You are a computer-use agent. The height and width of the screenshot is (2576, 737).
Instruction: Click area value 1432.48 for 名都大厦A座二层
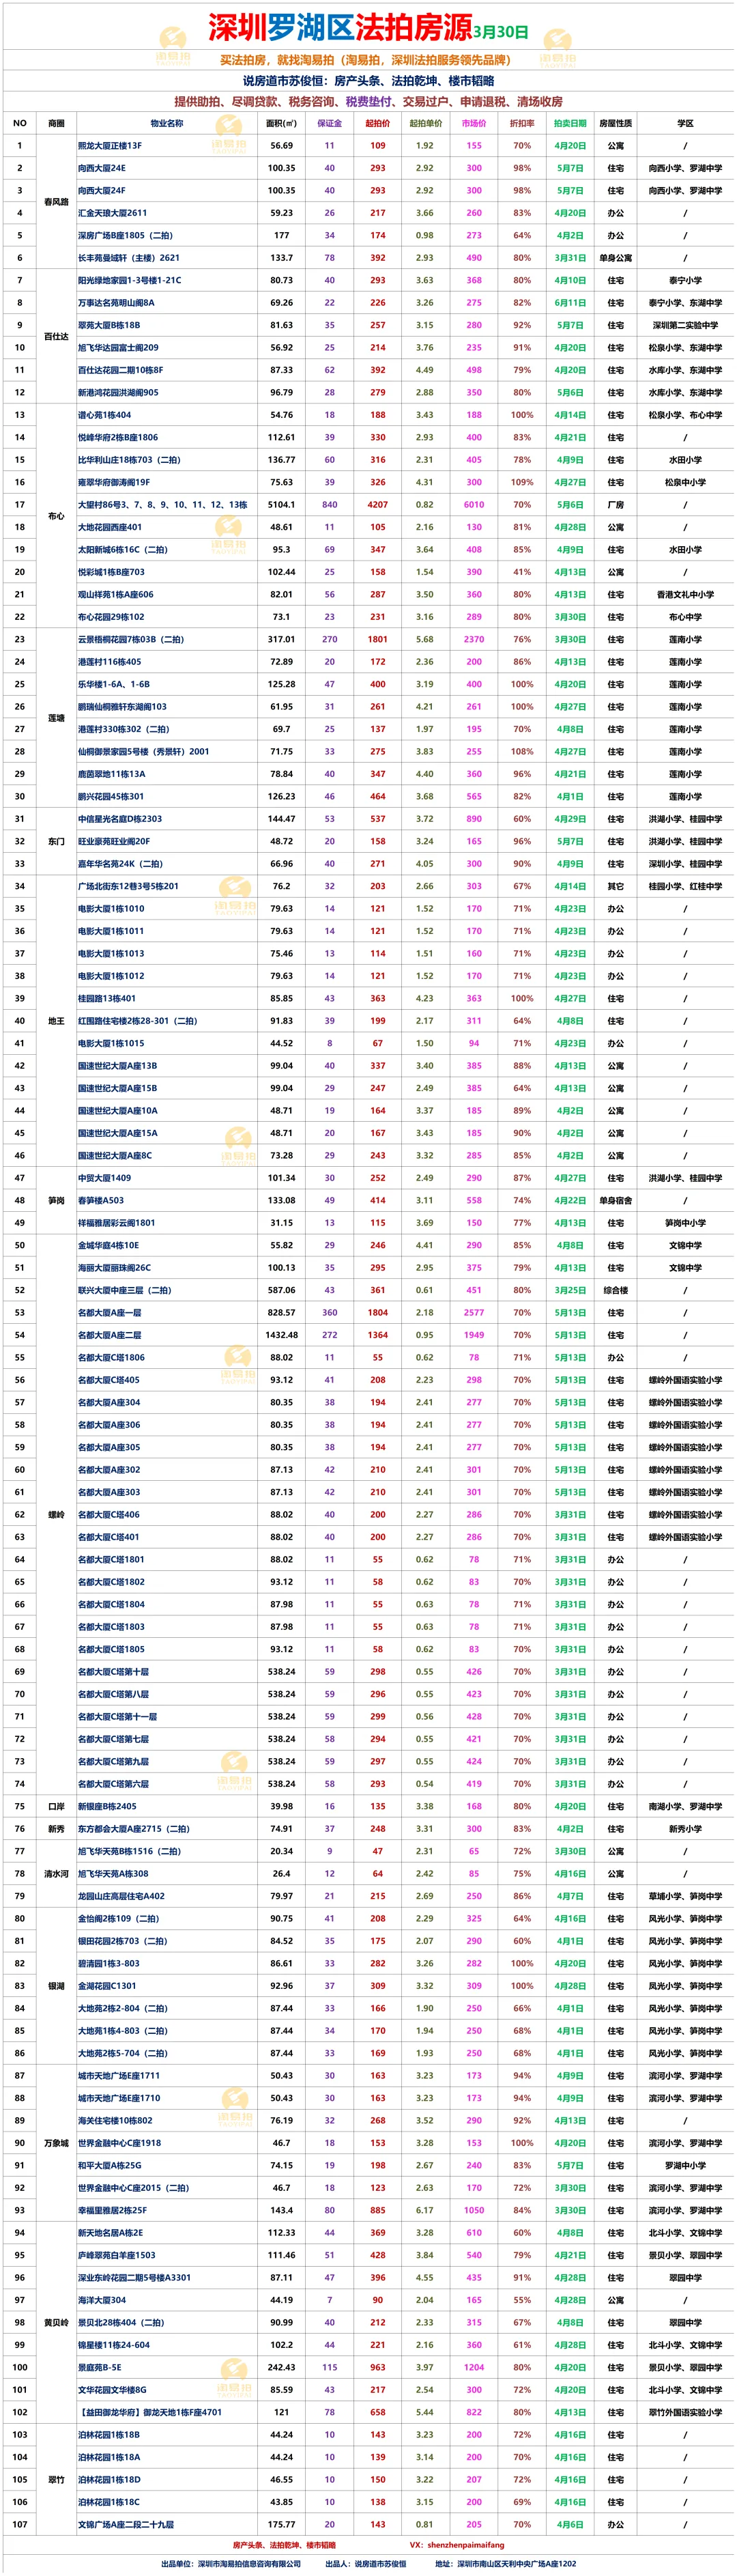[281, 1335]
